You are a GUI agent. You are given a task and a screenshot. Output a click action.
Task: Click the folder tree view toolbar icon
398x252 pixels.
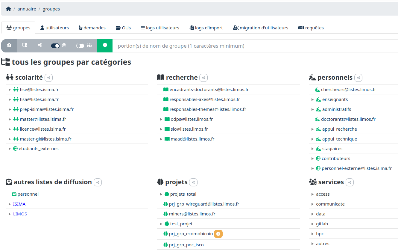[25, 45]
